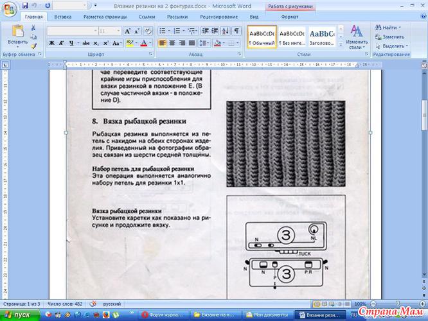Image resolution: width=428 pixels, height=321 pixels.
Task: Open the Вставка tab
Action: click(63, 17)
